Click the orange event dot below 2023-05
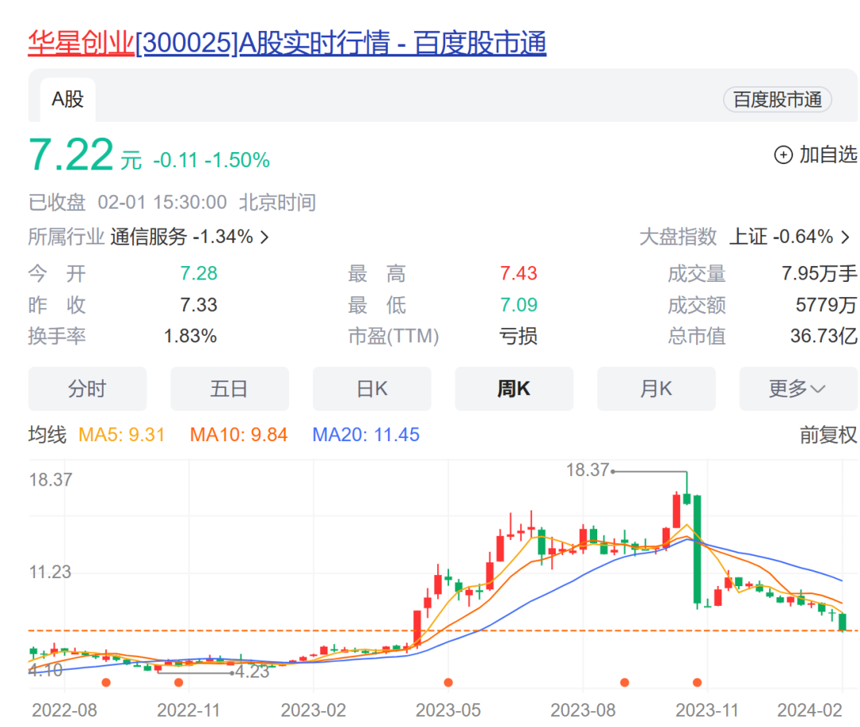860x727 pixels. click(448, 682)
